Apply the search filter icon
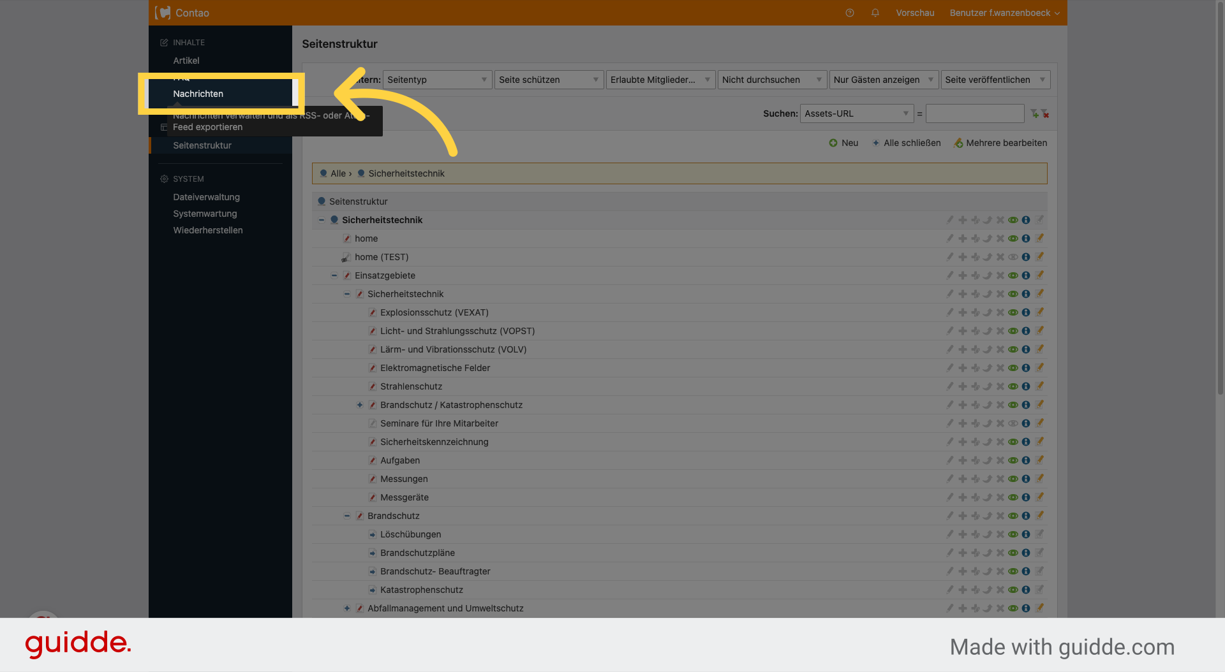 tap(1034, 113)
